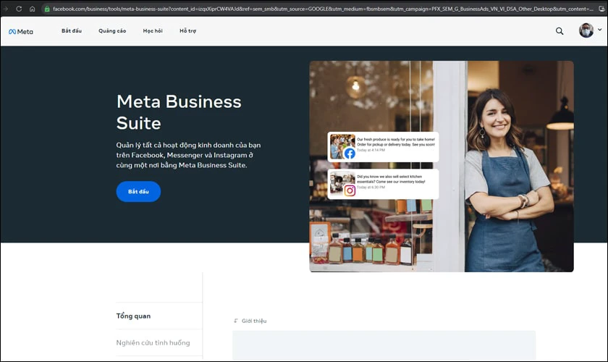Go to browser home page icon
Viewport: 608px width, 362px height.
[x=32, y=9]
